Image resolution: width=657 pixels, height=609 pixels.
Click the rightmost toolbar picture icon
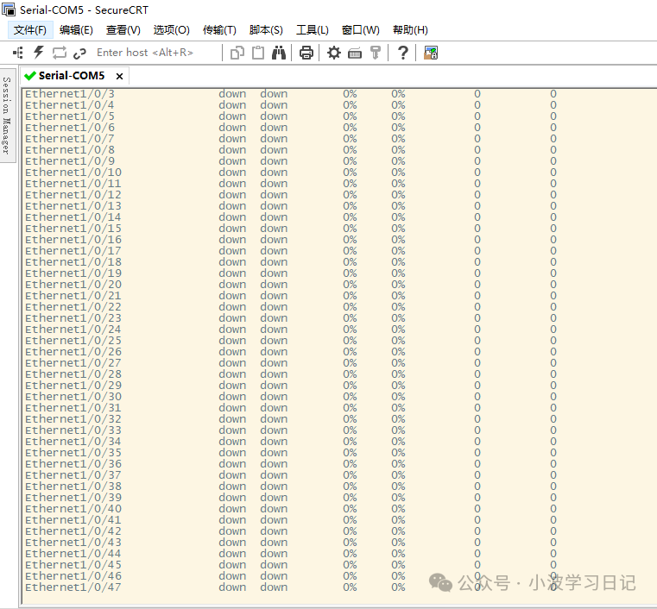tap(431, 53)
